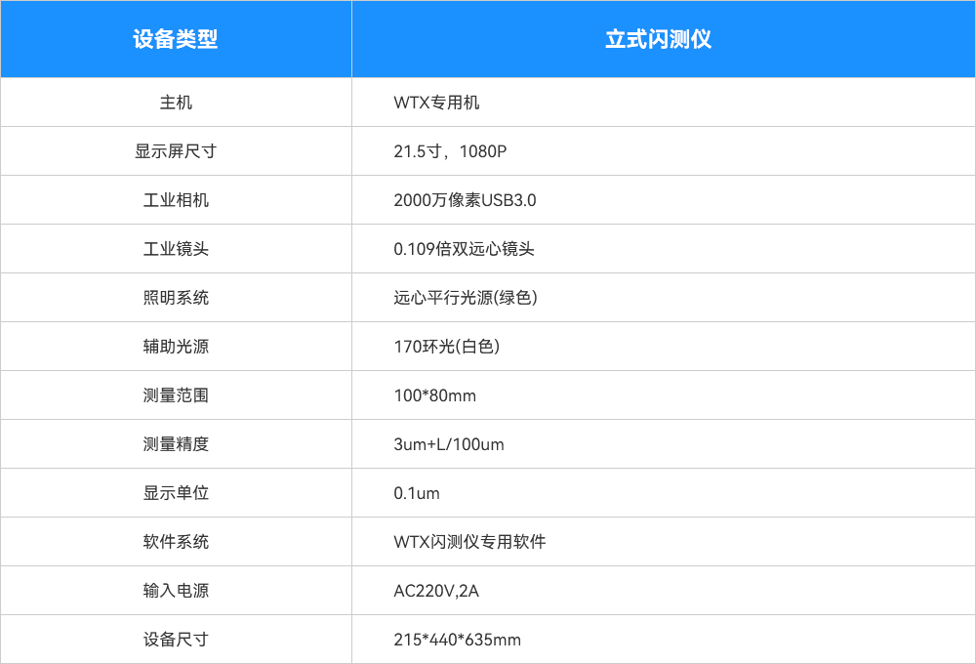Click the label 设备尺寸
The width and height of the screenshot is (976, 664).
(x=176, y=639)
